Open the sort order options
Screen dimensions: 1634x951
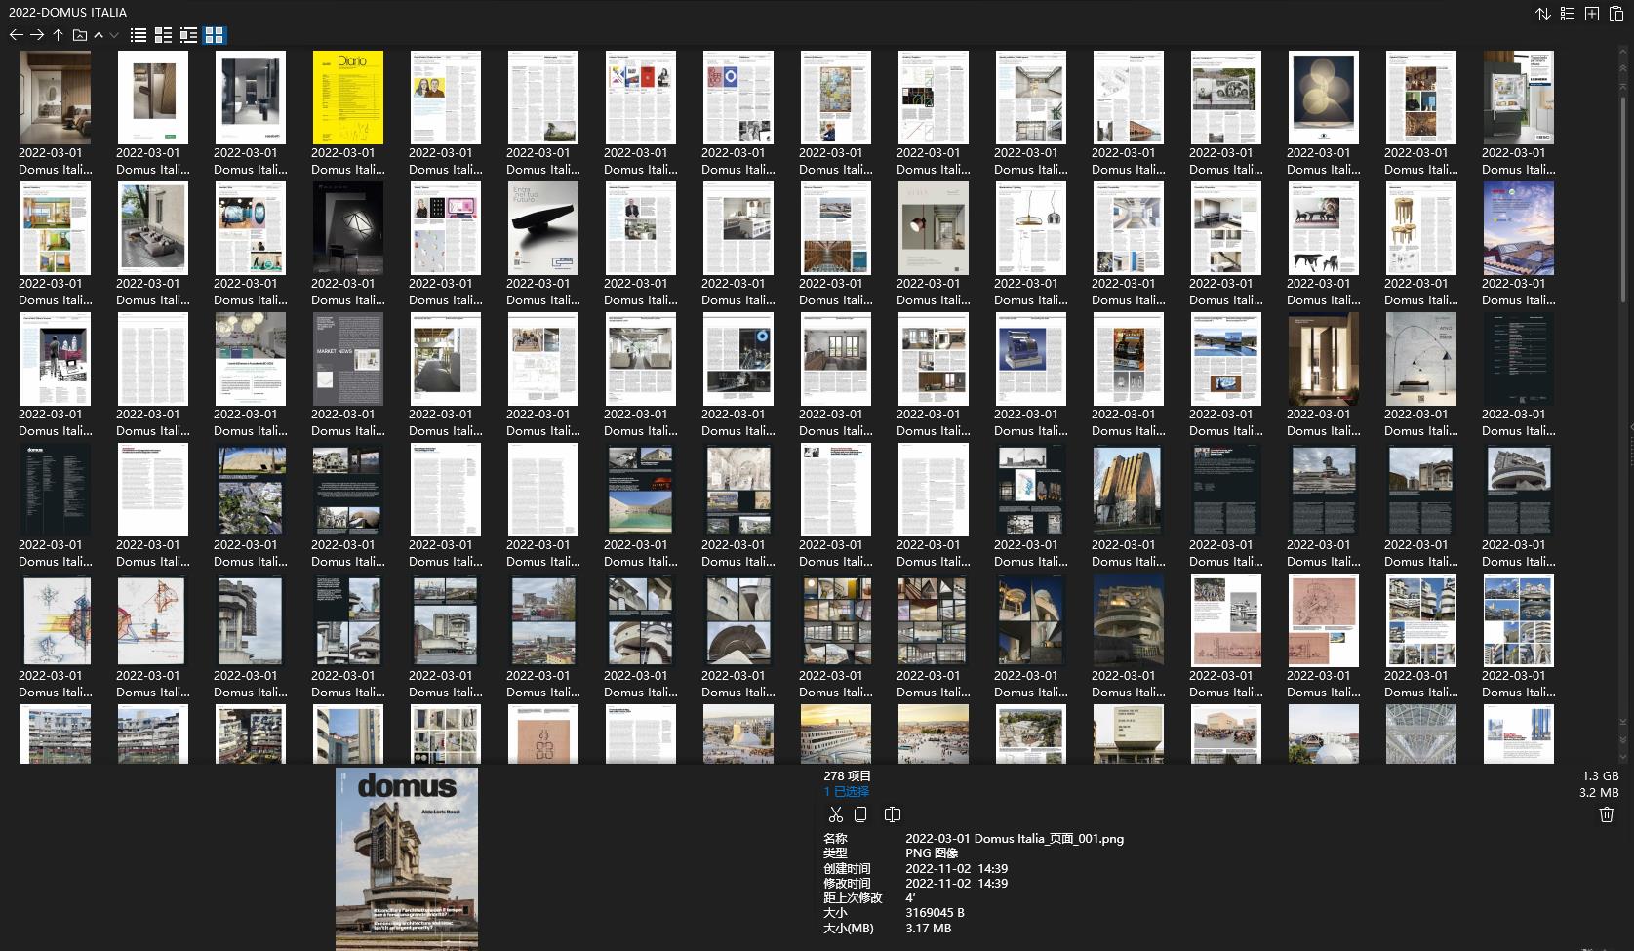[x=1541, y=15]
